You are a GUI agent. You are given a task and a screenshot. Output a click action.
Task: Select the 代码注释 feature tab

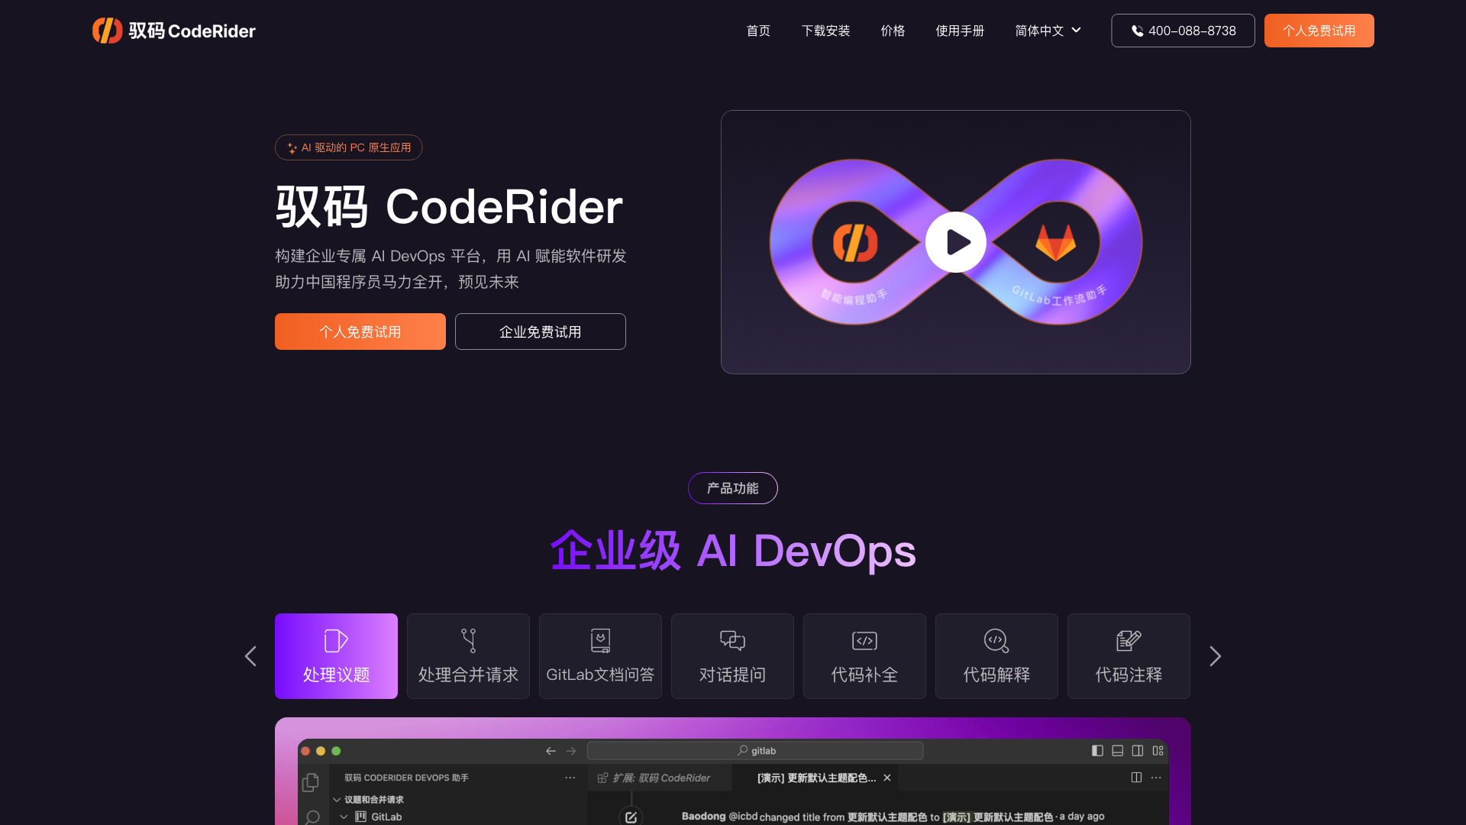[1129, 656]
